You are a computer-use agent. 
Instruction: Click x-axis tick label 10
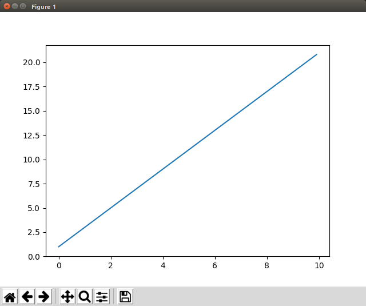(x=319, y=265)
